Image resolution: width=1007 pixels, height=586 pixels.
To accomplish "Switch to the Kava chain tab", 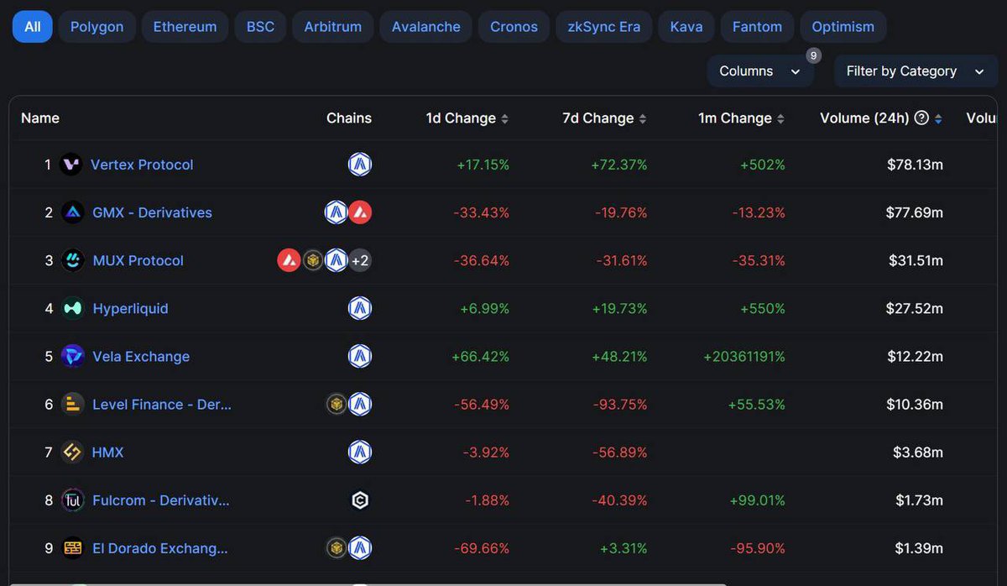I will [686, 27].
